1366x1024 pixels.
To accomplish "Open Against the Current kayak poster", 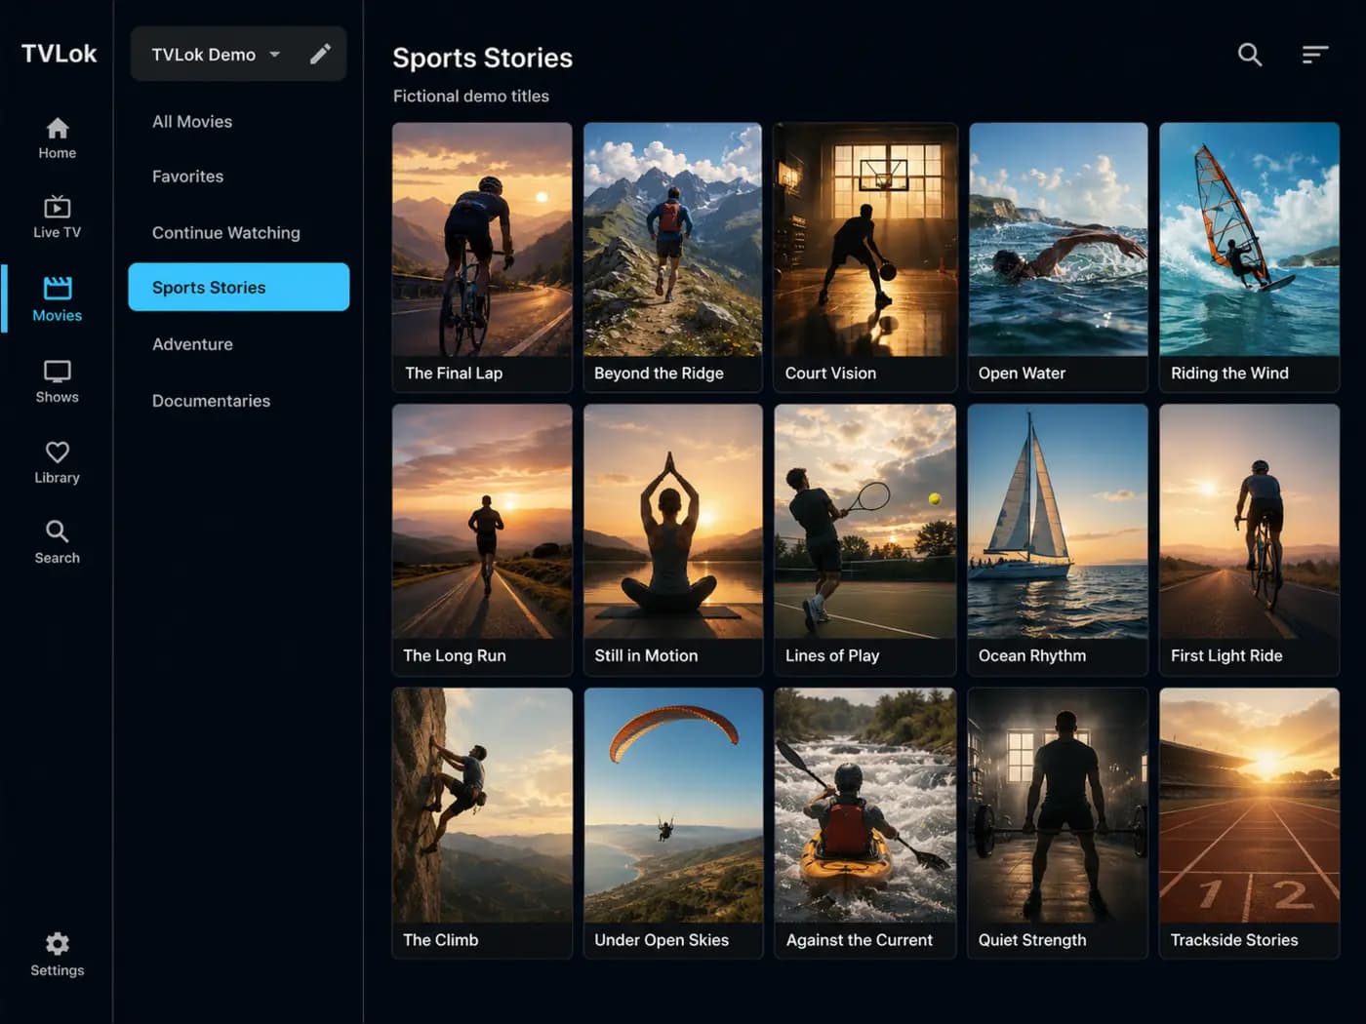I will (x=864, y=823).
